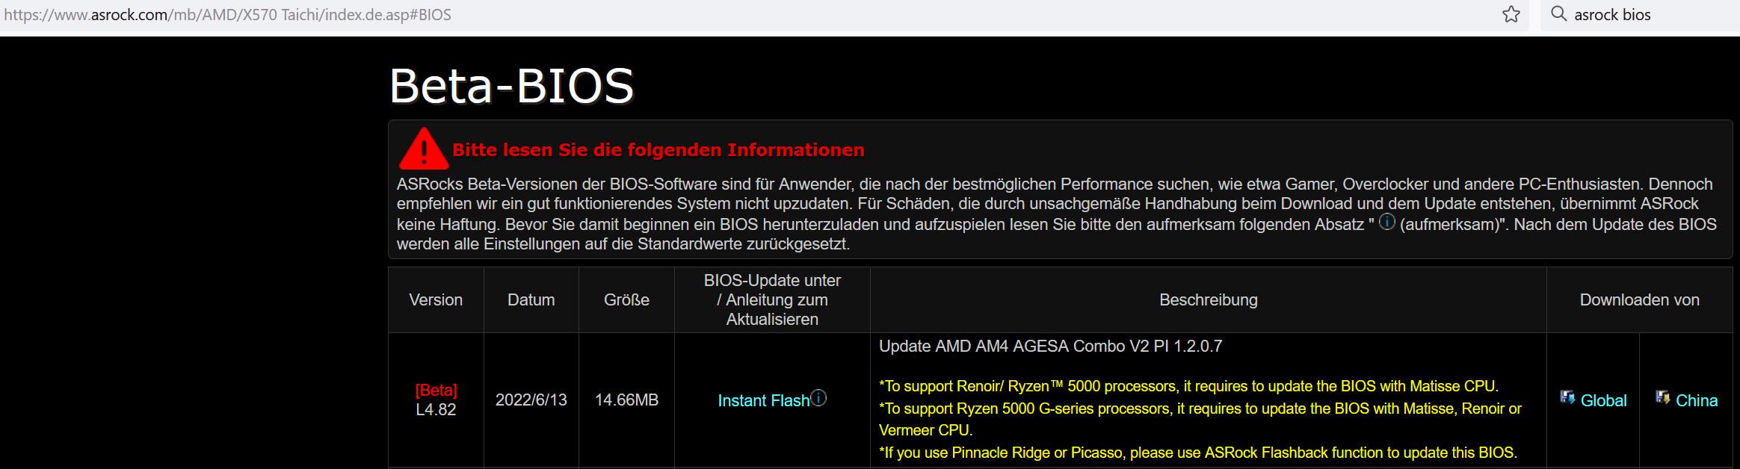Screen dimensions: 1740x469
Task: Open the Instant Flash instructions link
Action: click(763, 401)
